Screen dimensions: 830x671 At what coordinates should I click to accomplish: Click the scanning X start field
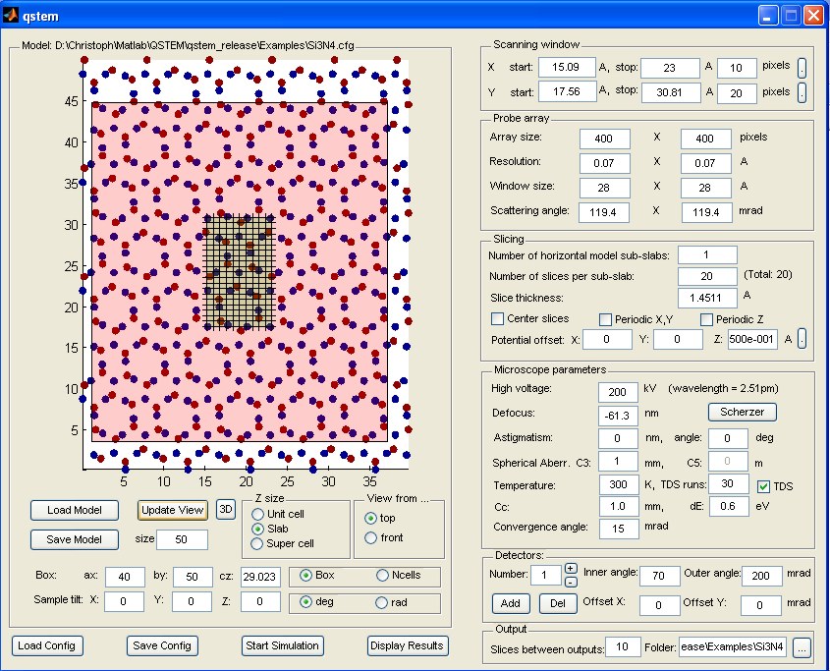pyautogui.click(x=567, y=67)
